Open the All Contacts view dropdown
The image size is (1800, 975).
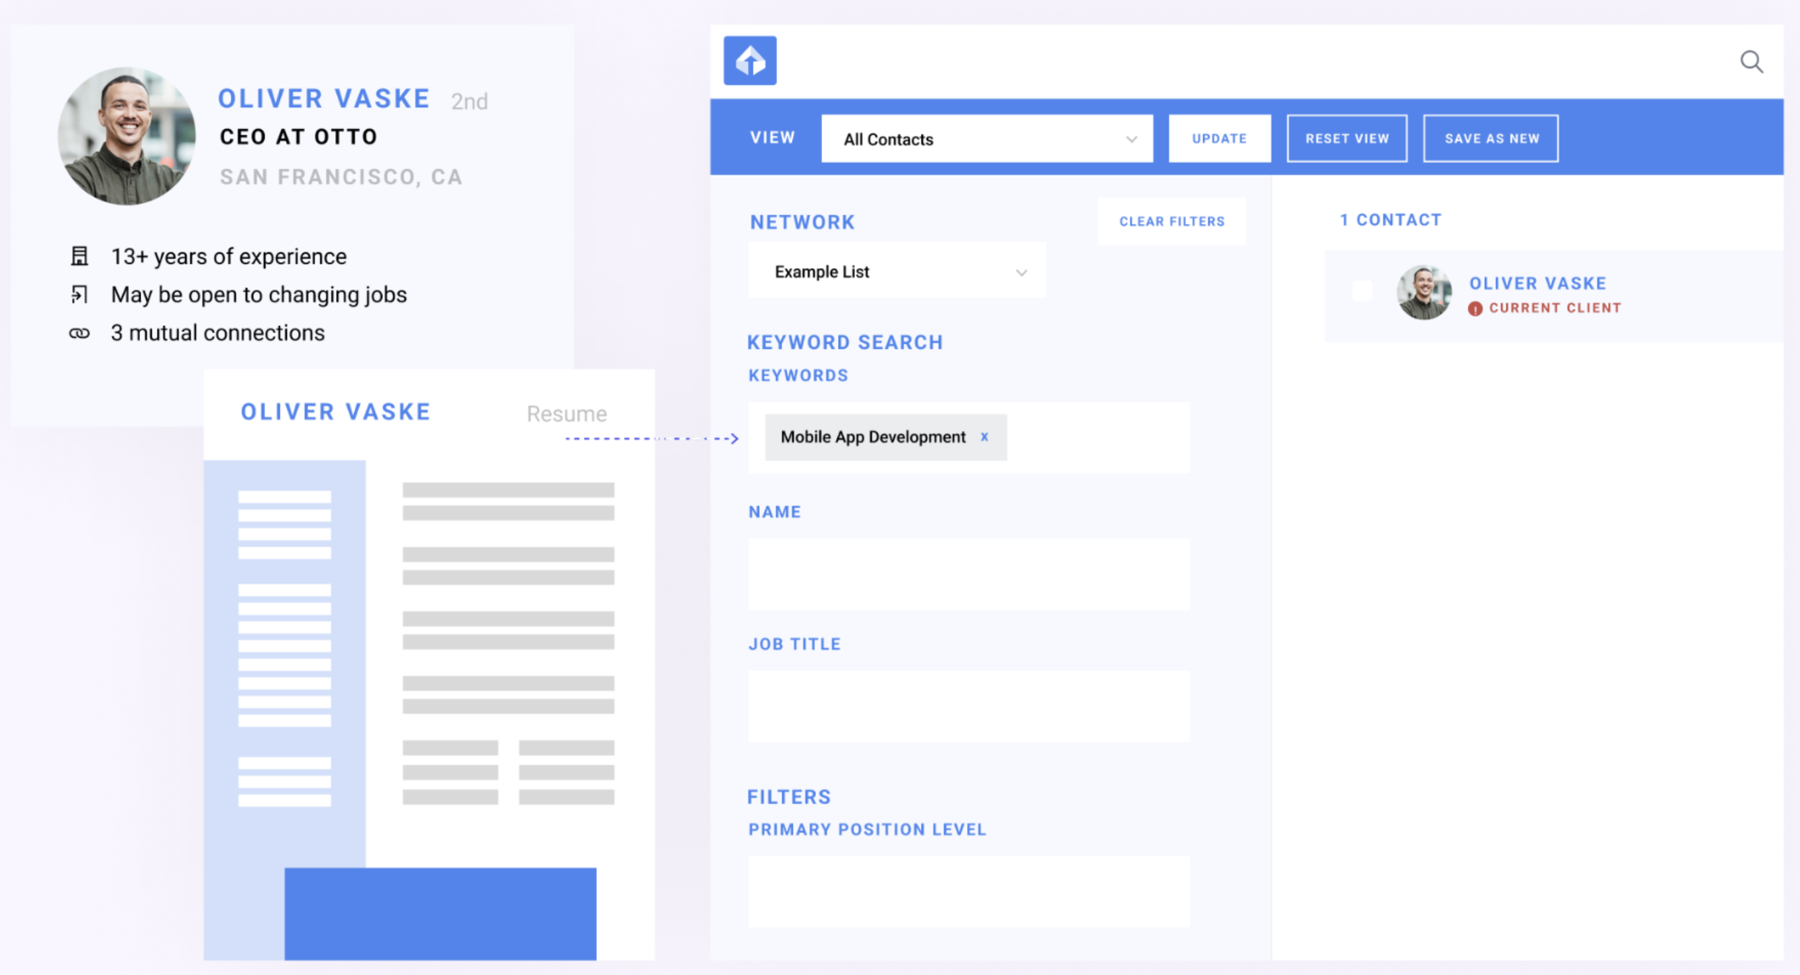pyautogui.click(x=987, y=139)
